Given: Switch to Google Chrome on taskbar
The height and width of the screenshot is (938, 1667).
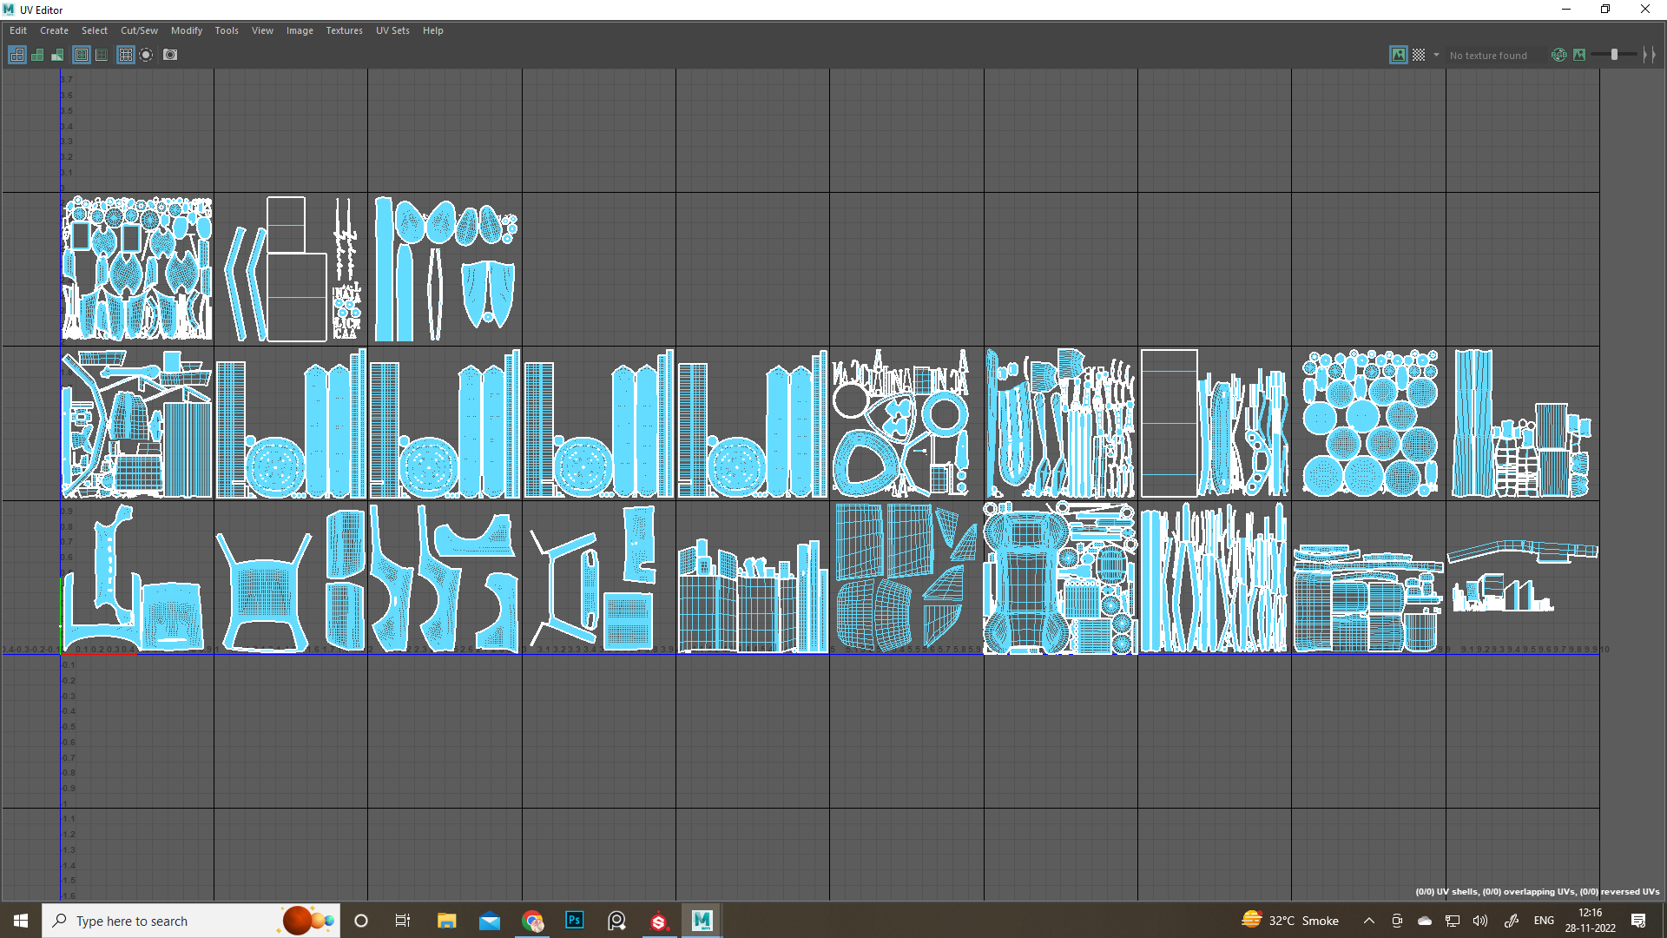Looking at the screenshot, I should [532, 921].
